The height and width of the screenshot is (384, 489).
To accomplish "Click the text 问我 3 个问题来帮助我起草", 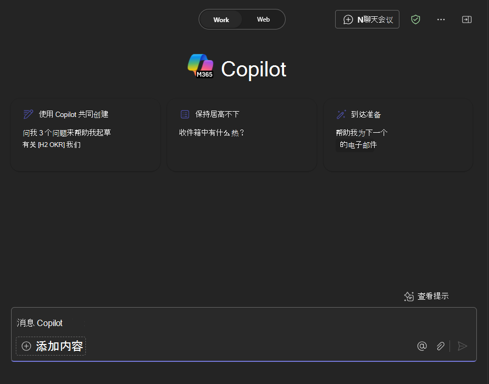I will click(67, 133).
